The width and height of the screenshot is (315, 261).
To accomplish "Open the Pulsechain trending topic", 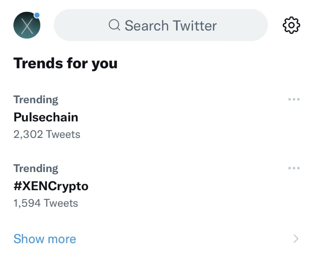I will point(46,117).
